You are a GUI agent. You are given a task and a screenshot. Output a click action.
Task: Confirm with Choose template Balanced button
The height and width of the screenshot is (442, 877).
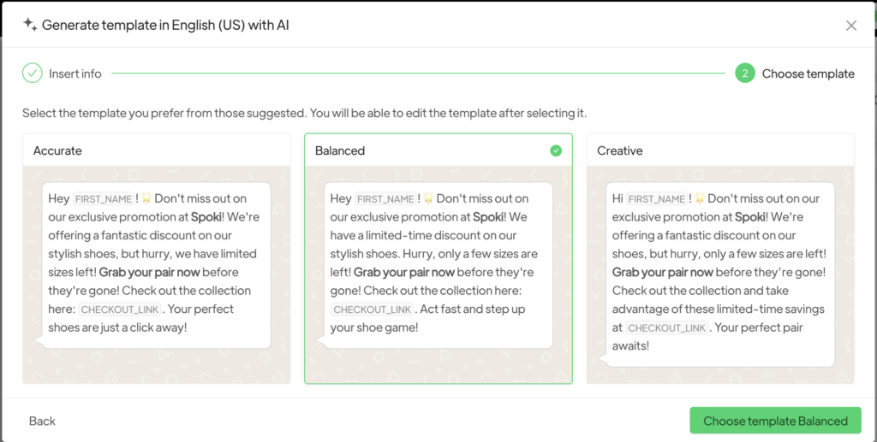click(x=775, y=421)
